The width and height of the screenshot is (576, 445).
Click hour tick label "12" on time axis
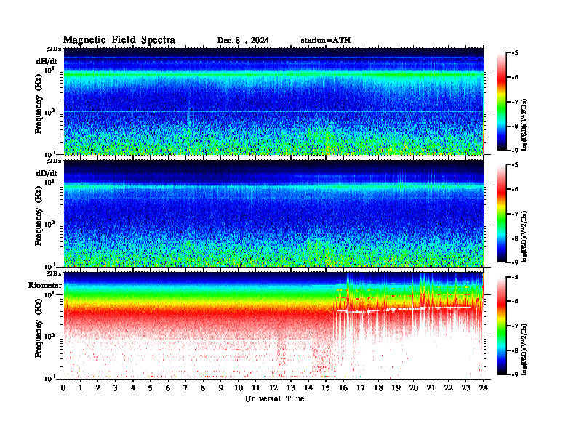[x=273, y=388]
